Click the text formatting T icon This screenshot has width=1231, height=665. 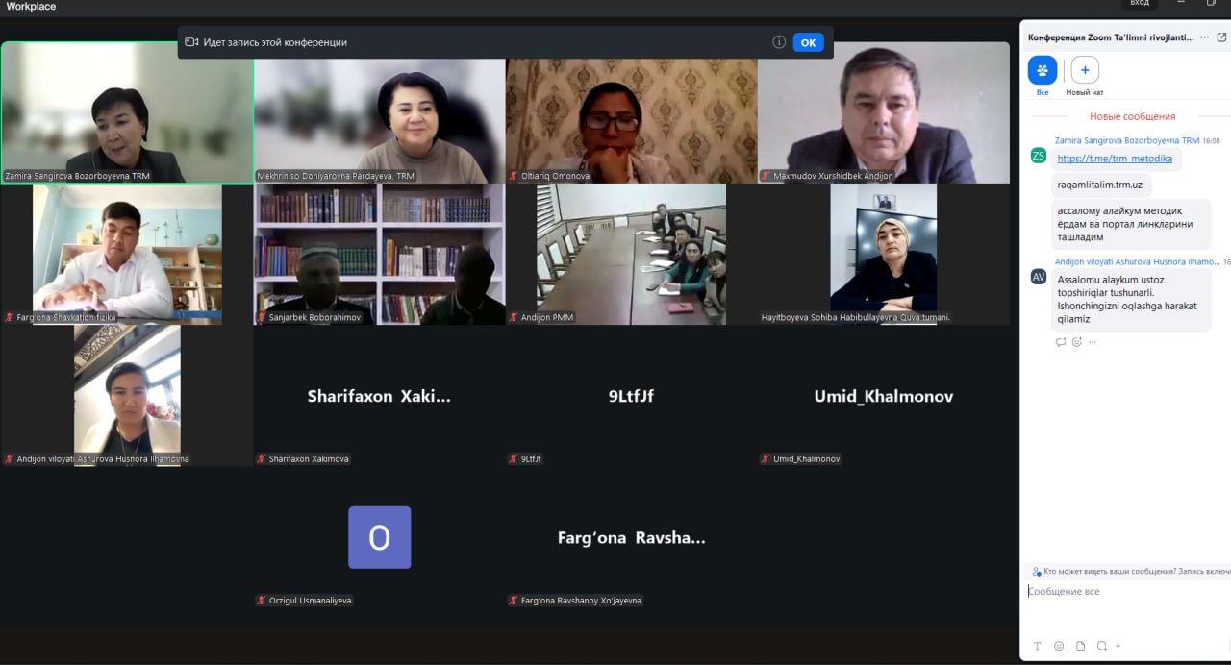tap(1038, 646)
